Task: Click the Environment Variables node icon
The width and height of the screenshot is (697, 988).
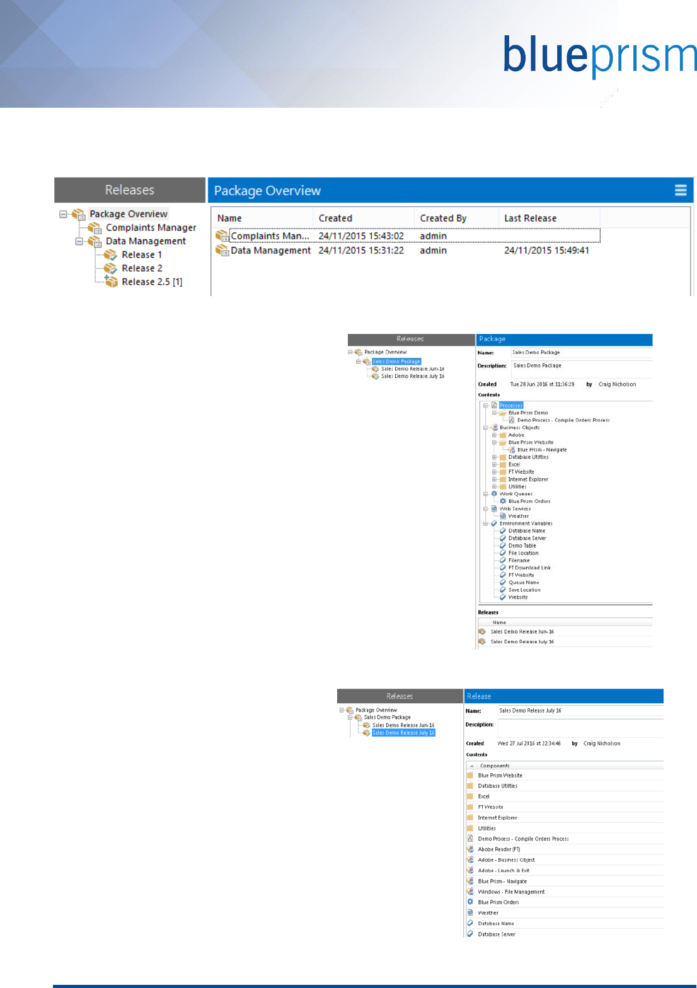Action: pyautogui.click(x=495, y=523)
